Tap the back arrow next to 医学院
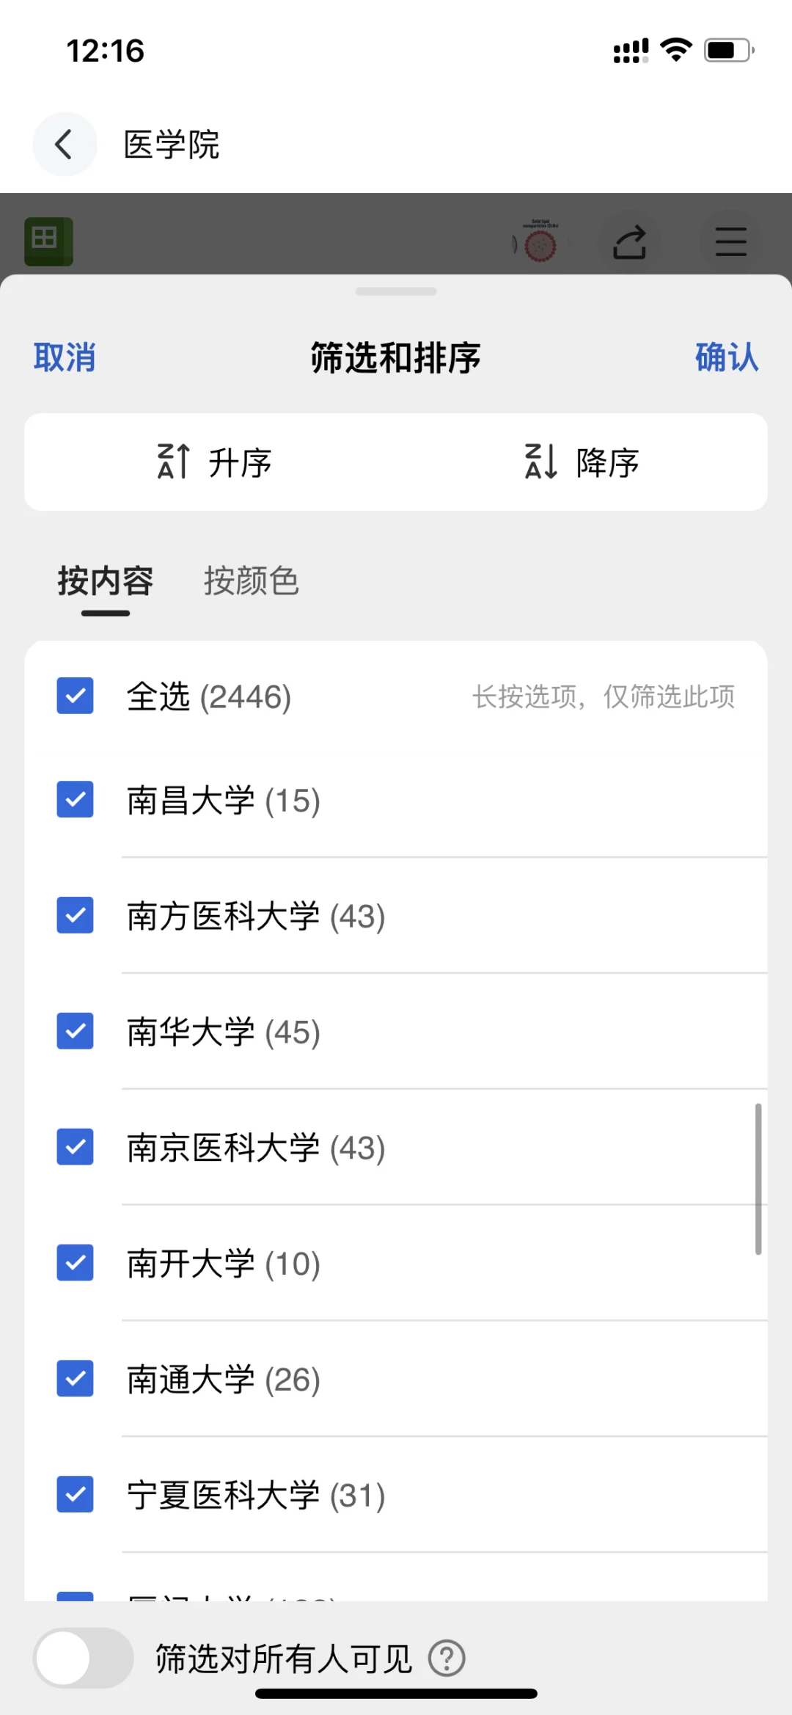Image resolution: width=792 pixels, height=1715 pixels. click(x=65, y=144)
